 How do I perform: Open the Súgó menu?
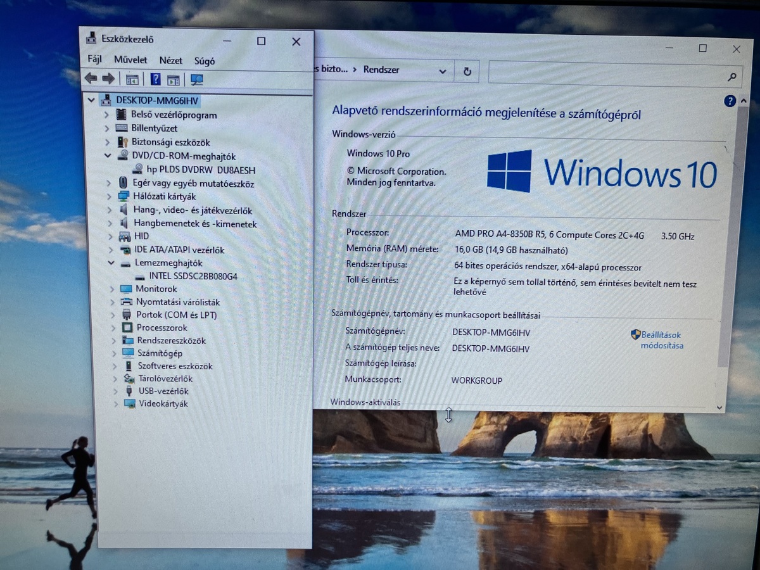click(x=205, y=61)
